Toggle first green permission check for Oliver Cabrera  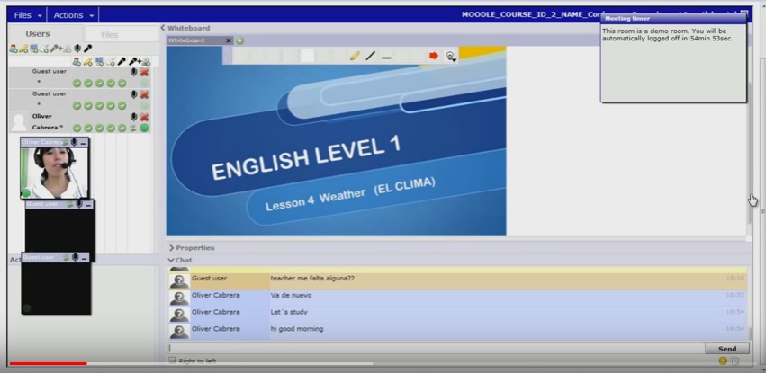(x=77, y=129)
